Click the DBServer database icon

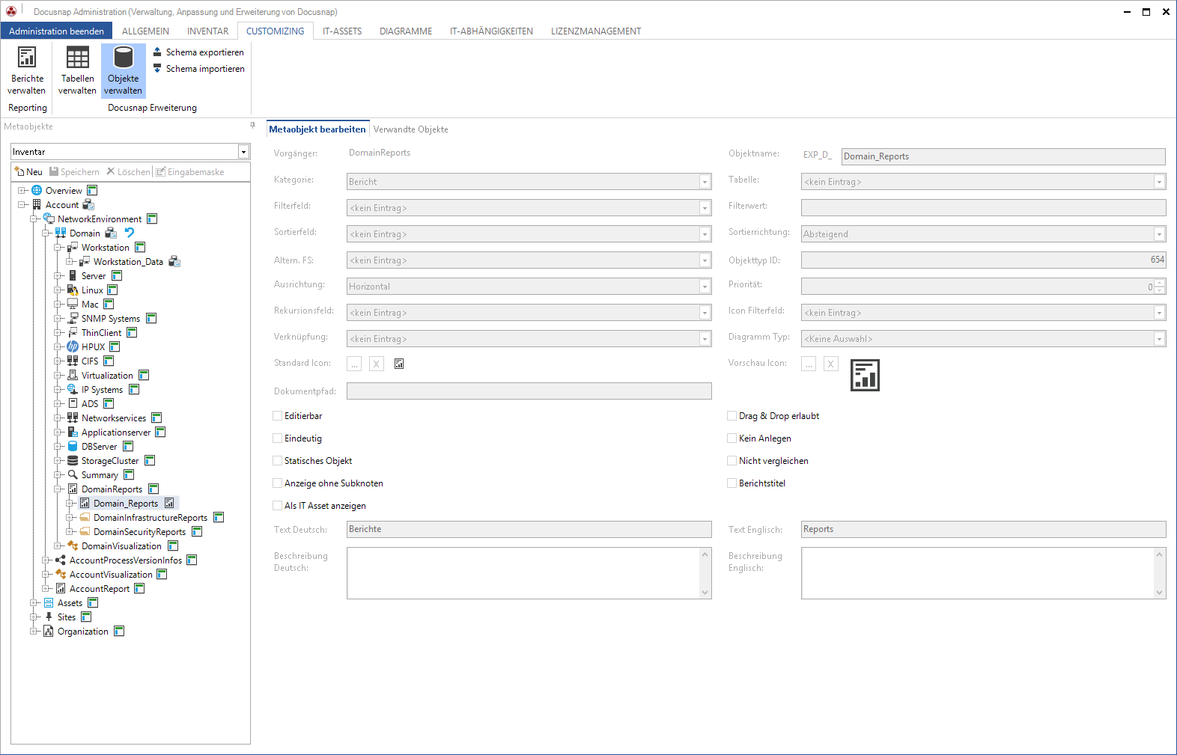pos(73,446)
